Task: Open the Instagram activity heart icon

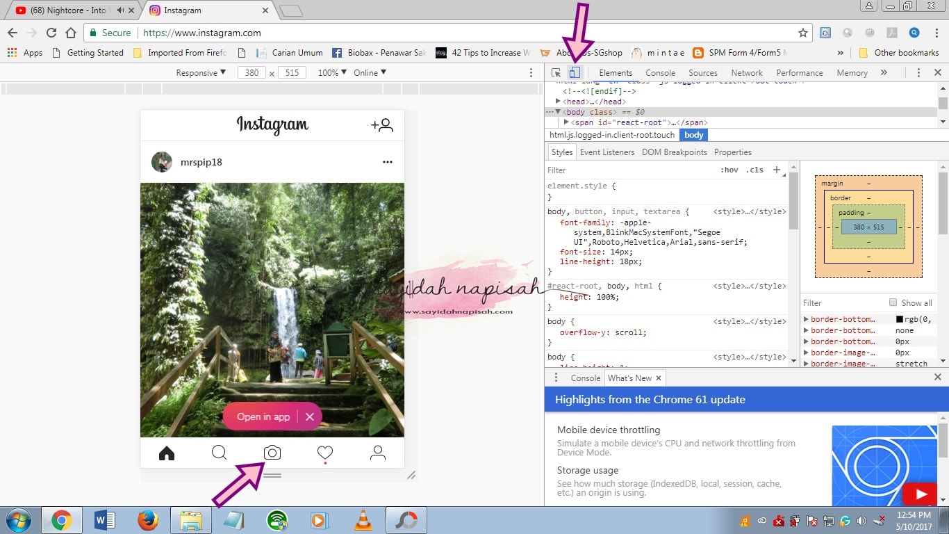Action: click(x=325, y=453)
